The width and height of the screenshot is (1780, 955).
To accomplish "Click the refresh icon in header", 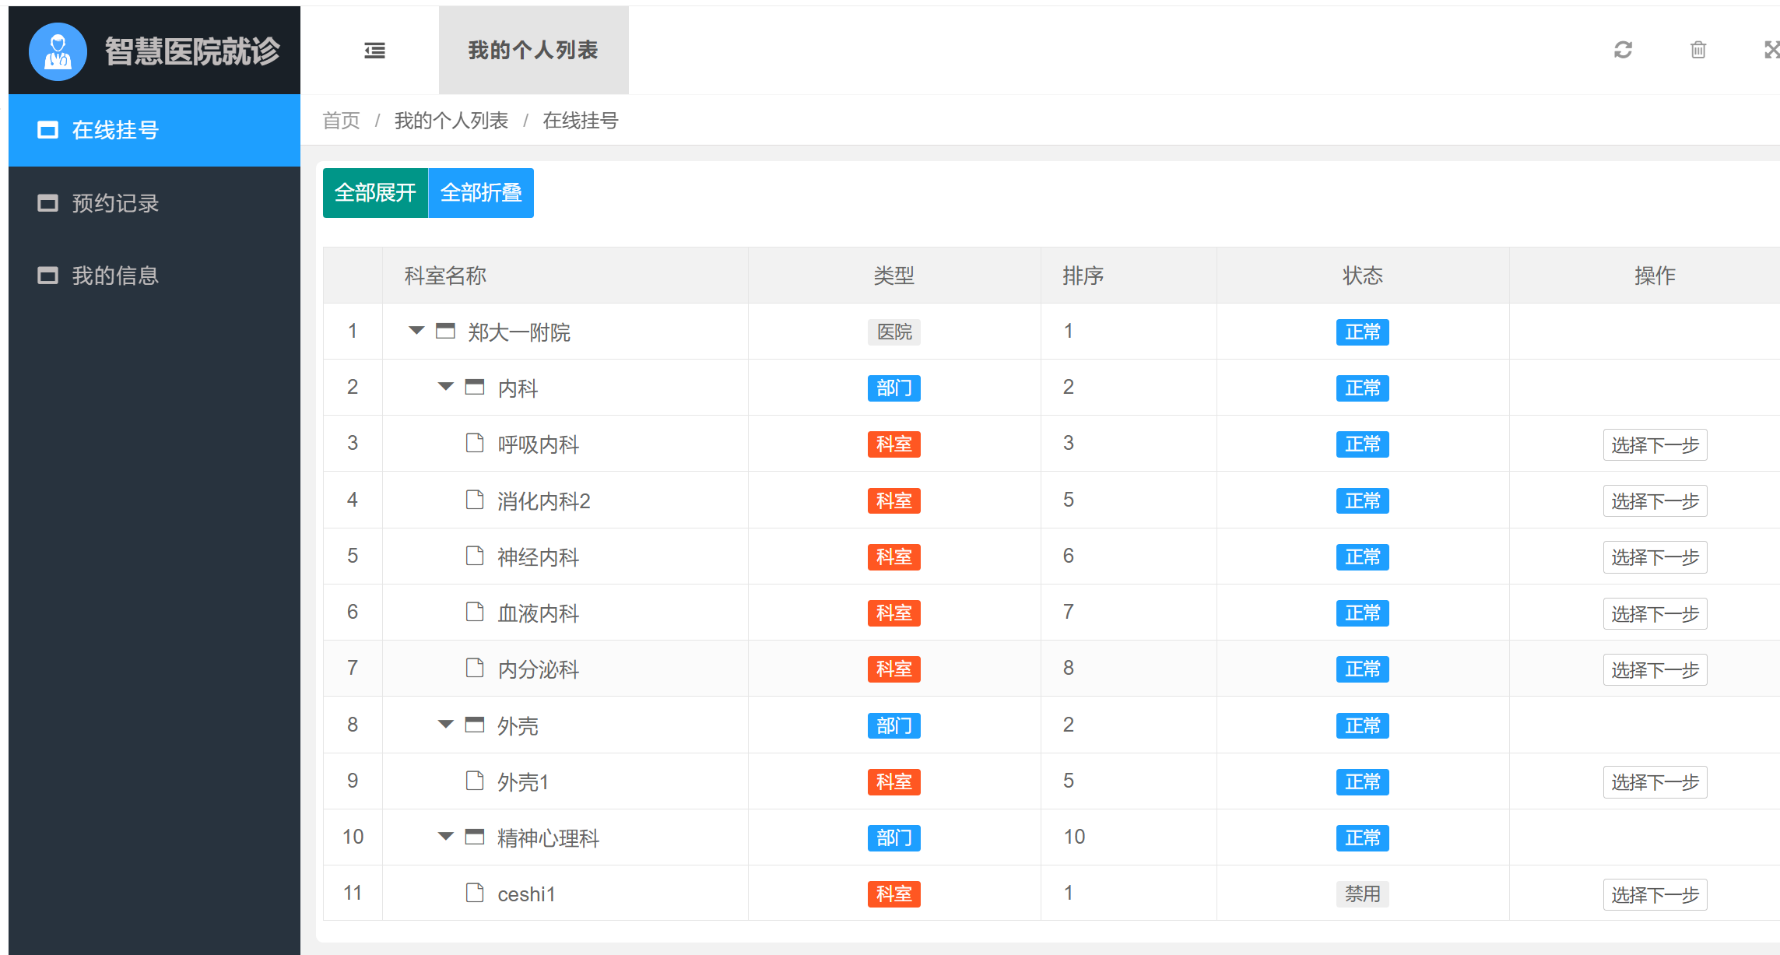I will pyautogui.click(x=1623, y=51).
